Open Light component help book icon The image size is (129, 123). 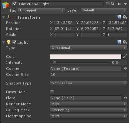[119, 42]
